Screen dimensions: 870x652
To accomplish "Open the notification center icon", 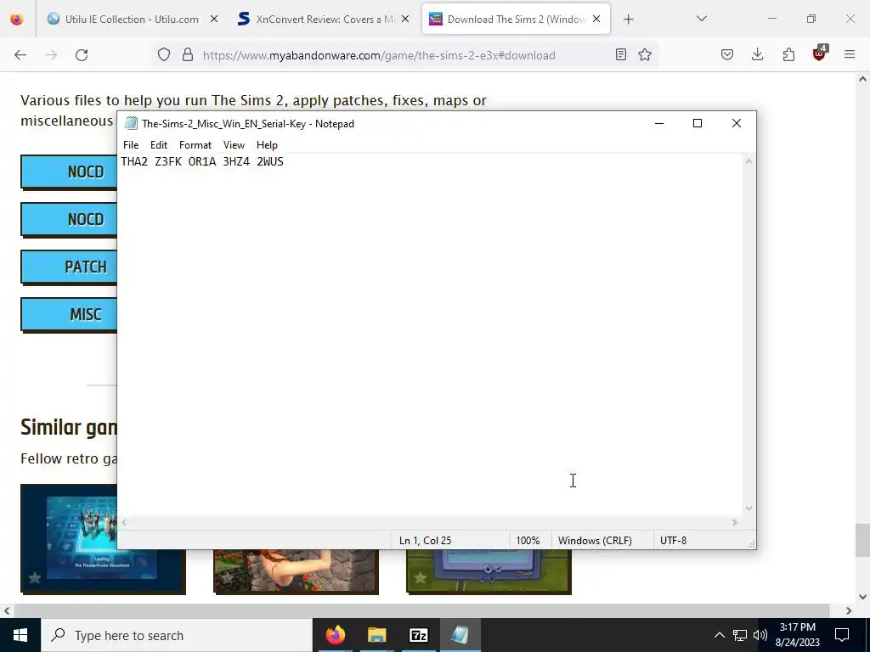I will (842, 635).
